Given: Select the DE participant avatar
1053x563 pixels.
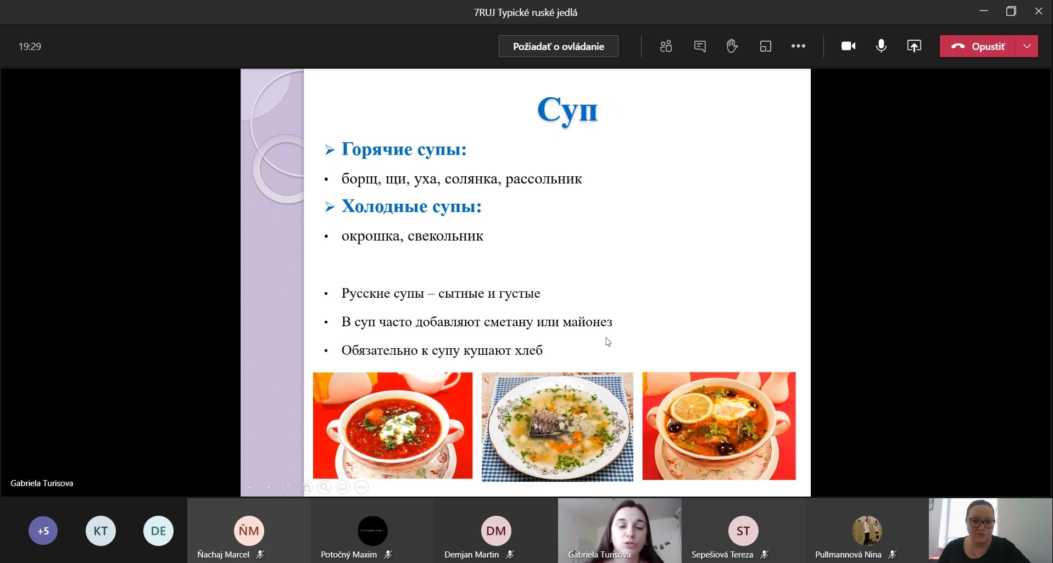Looking at the screenshot, I should [158, 531].
